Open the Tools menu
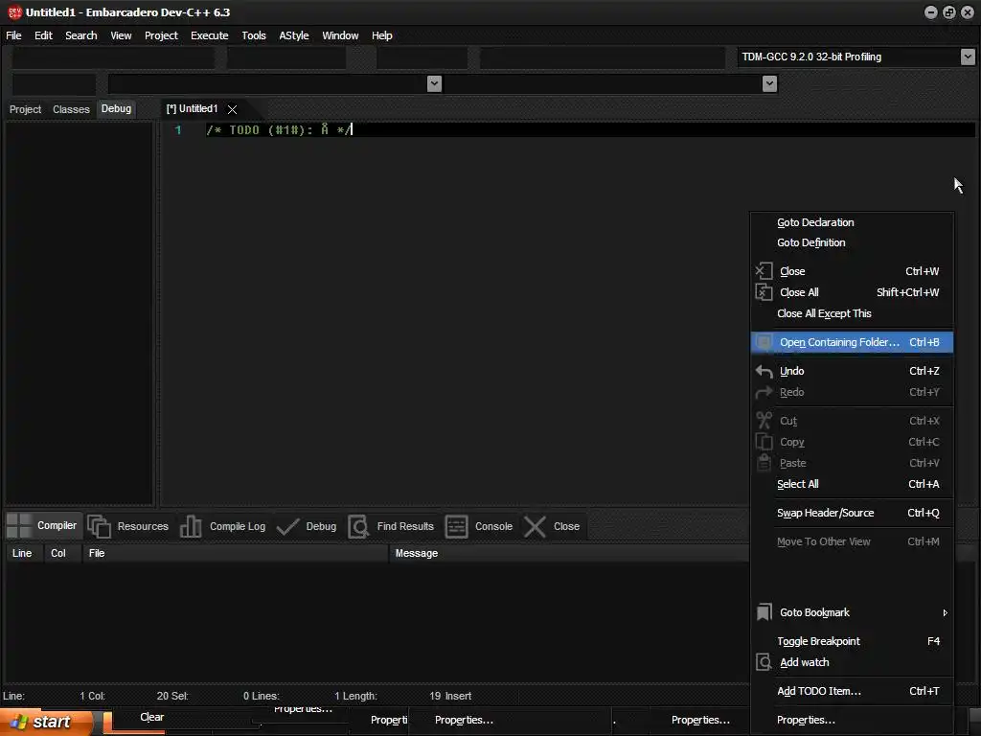Viewport: 981px width, 736px height. pyautogui.click(x=253, y=35)
